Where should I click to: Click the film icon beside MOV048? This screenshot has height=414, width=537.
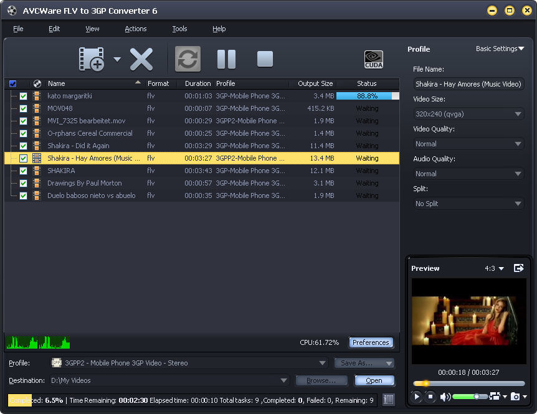click(x=37, y=108)
